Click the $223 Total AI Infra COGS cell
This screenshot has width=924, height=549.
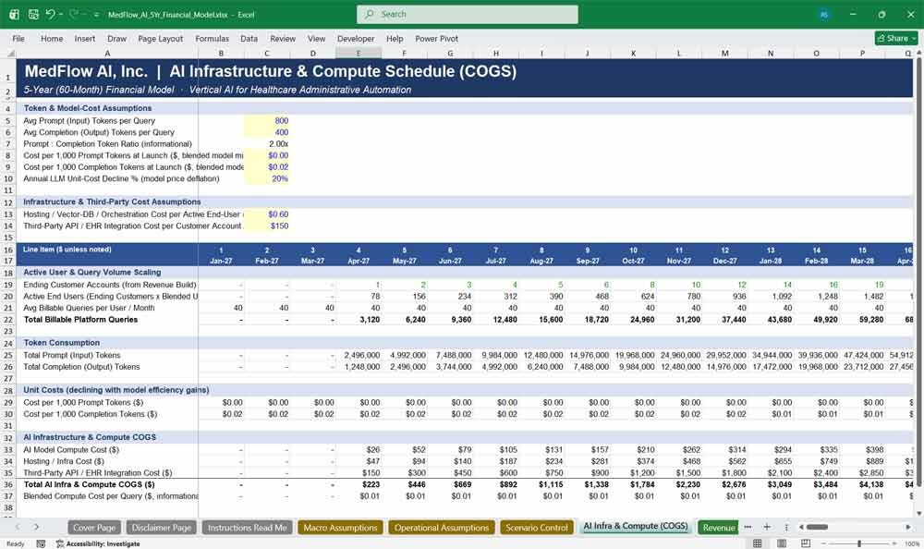tap(359, 484)
